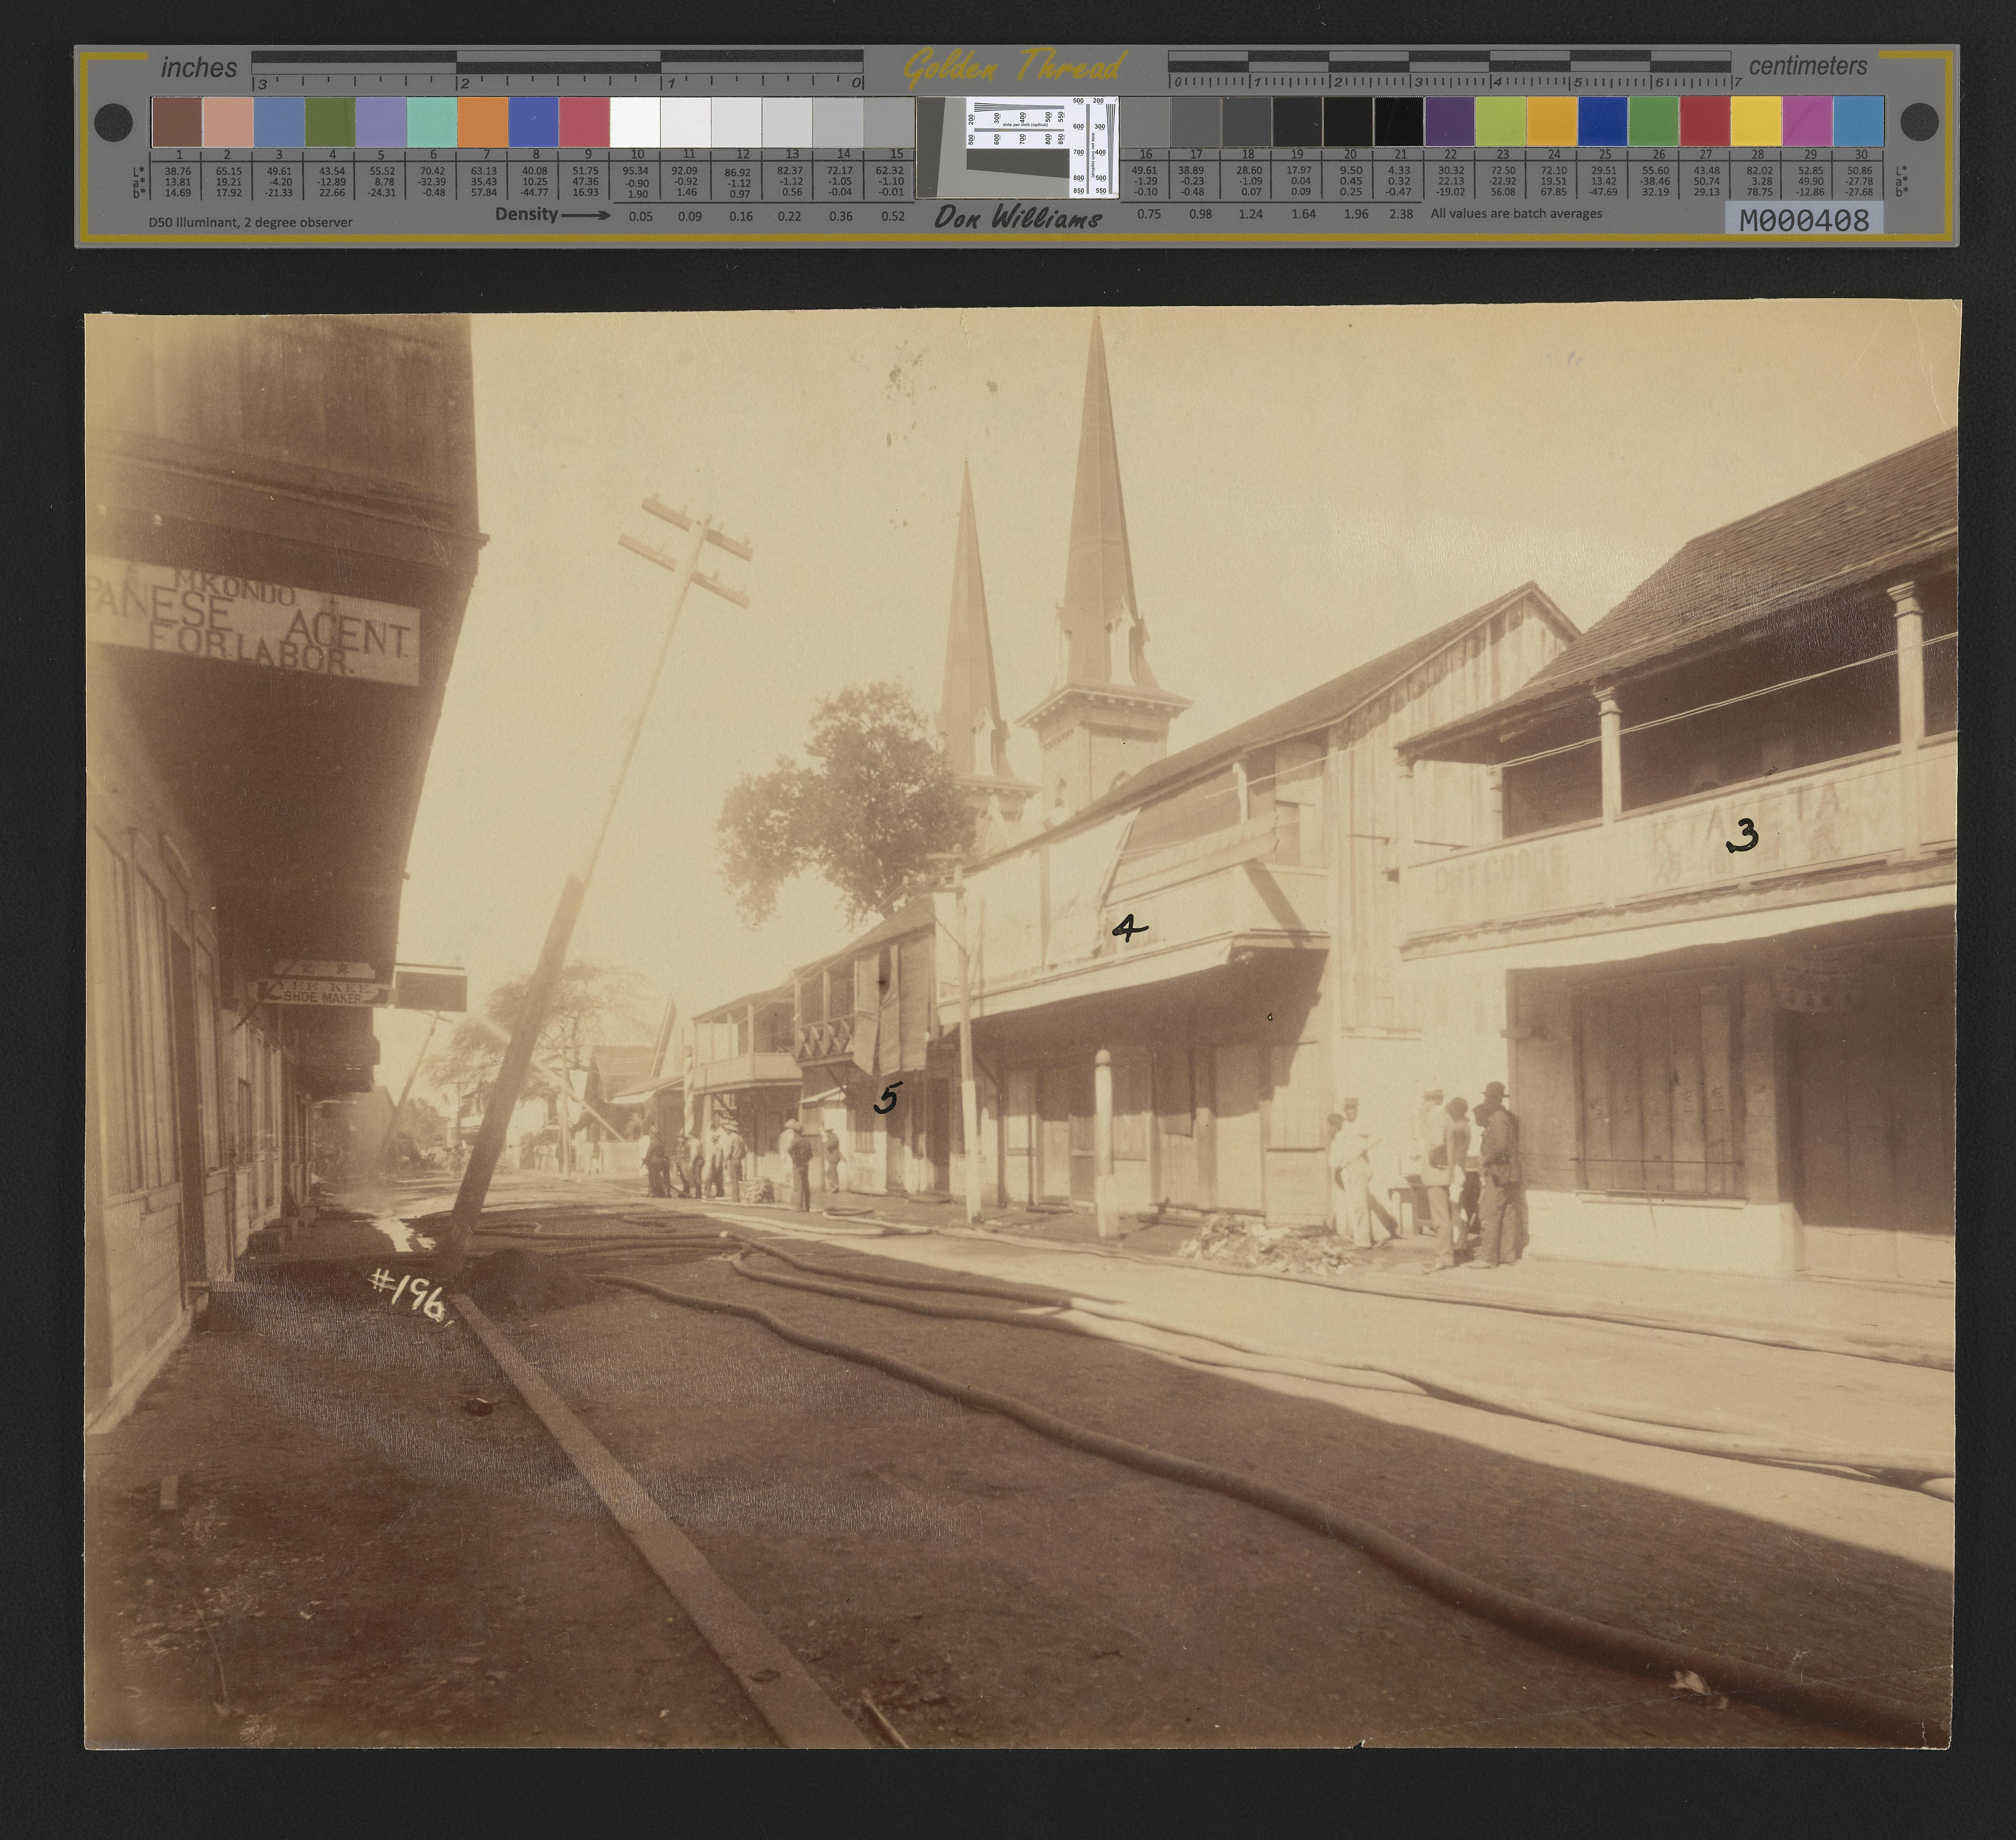Screen dimensions: 2016x1840
Task: Click the orange color swatch numbered 7
Action: [x=483, y=122]
